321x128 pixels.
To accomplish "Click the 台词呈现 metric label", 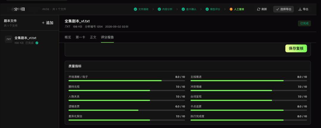I will click(x=196, y=97).
